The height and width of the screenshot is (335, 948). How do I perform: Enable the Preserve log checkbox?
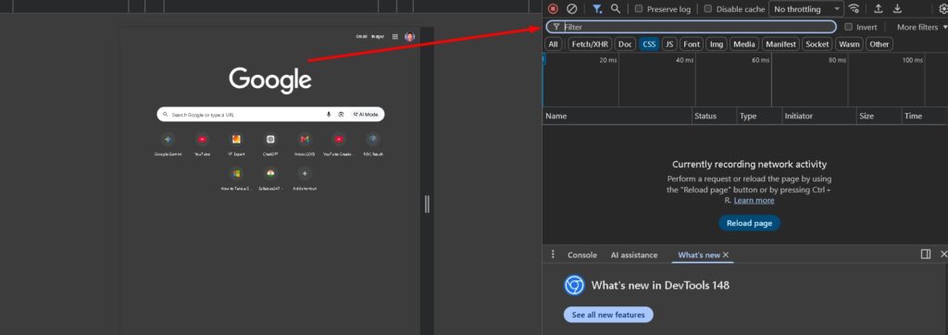click(x=639, y=9)
